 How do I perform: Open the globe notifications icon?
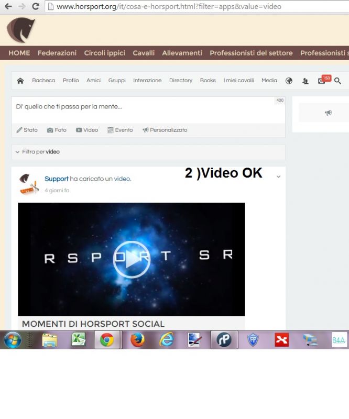click(289, 81)
